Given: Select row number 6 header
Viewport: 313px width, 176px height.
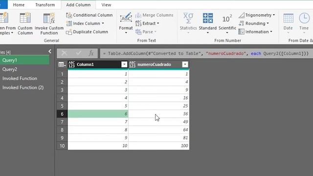Looking at the screenshot, I should (x=62, y=114).
